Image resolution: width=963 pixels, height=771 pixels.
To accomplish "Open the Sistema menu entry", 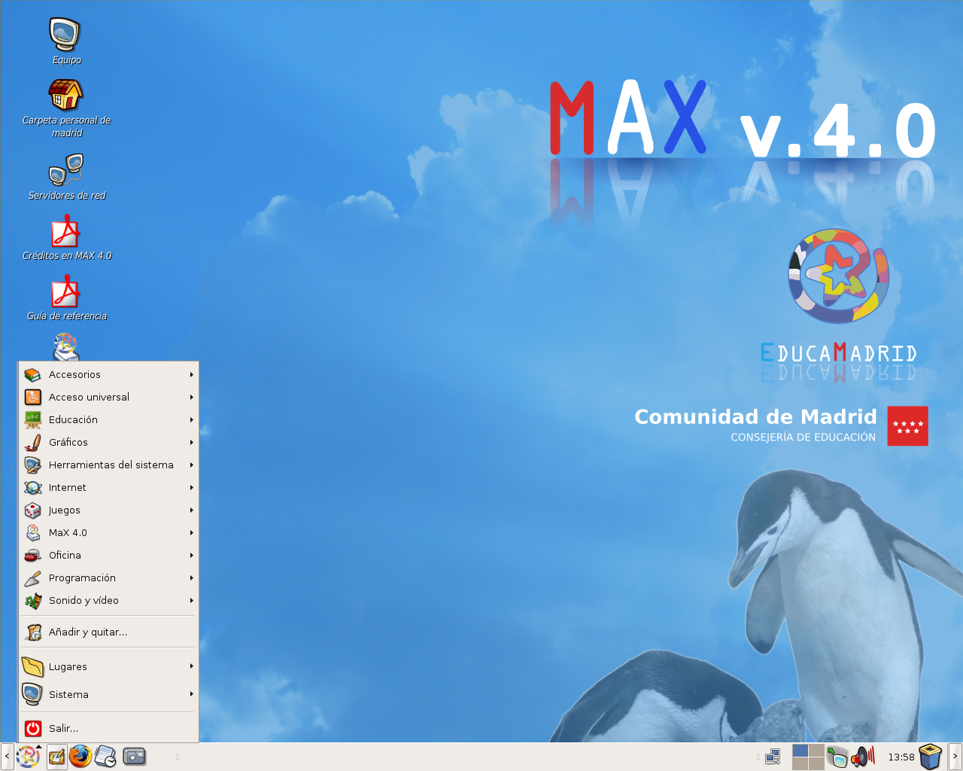I will pyautogui.click(x=108, y=694).
